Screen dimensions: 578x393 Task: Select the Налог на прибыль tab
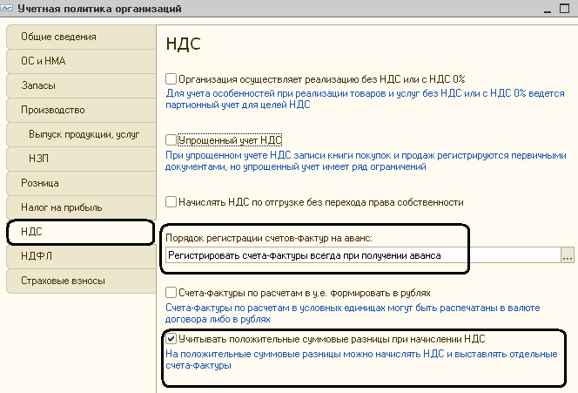pyautogui.click(x=81, y=207)
